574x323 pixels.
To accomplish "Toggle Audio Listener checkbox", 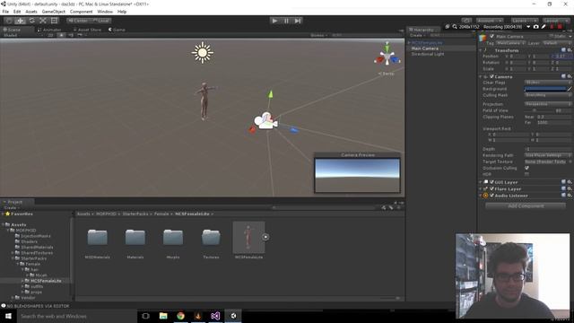I will (491, 196).
